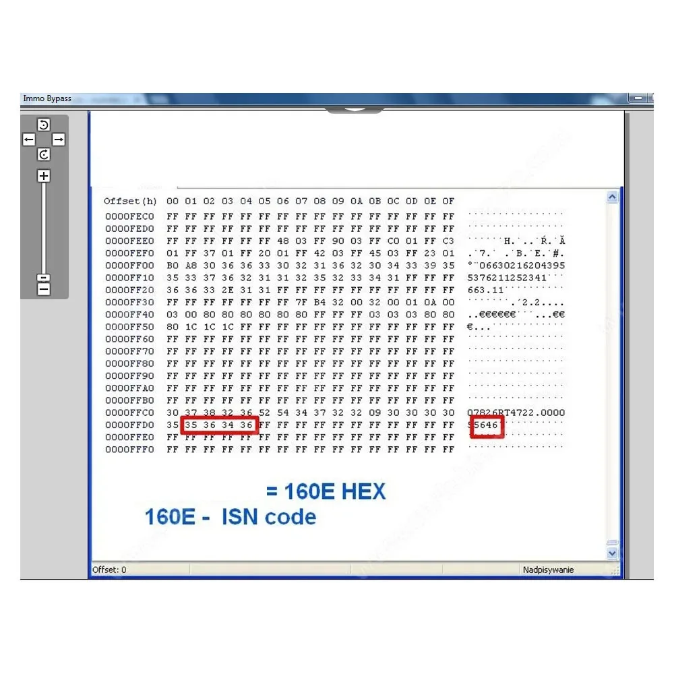Viewport: 674px width, 674px height.
Task: Click column header 0F
Action: 448,201
